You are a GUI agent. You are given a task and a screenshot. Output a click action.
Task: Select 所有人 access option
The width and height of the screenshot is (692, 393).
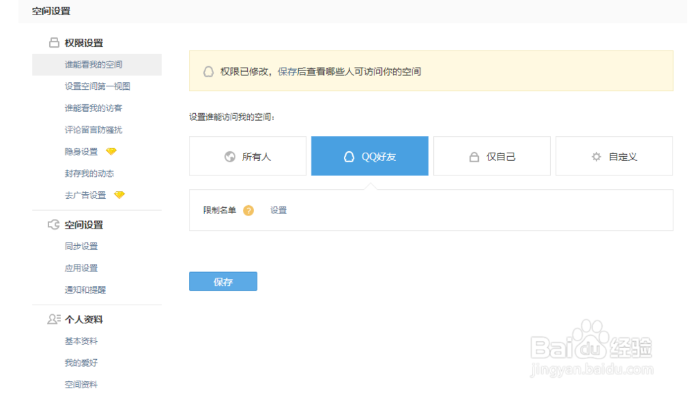click(x=248, y=156)
